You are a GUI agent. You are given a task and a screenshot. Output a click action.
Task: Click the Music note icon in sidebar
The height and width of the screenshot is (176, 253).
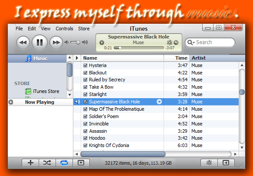click(28, 58)
